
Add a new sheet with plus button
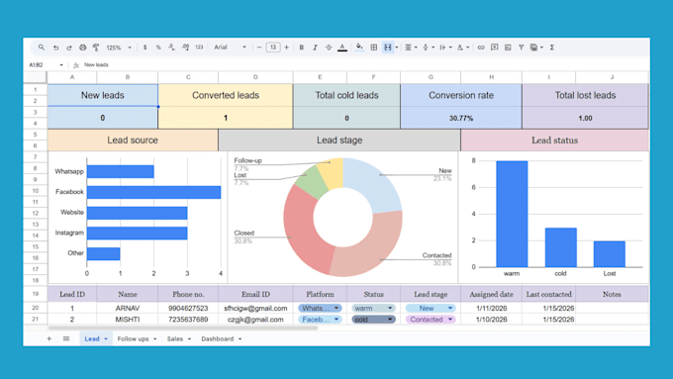(x=49, y=338)
